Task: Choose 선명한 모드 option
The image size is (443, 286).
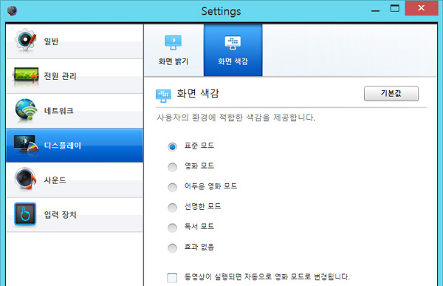Action: tap(172, 208)
